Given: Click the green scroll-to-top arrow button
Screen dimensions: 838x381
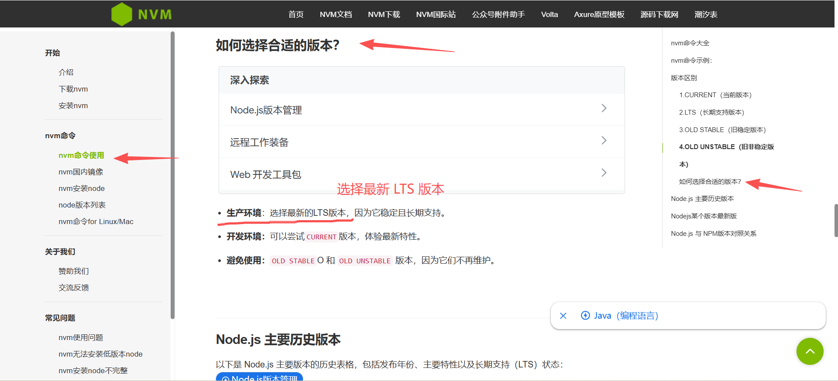Looking at the screenshot, I should click(x=810, y=351).
